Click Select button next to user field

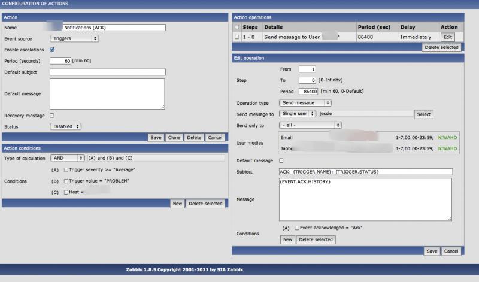(424, 114)
